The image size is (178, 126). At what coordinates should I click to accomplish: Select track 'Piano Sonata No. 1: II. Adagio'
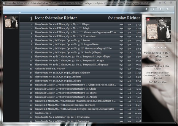pyautogui.click(x=80, y=28)
